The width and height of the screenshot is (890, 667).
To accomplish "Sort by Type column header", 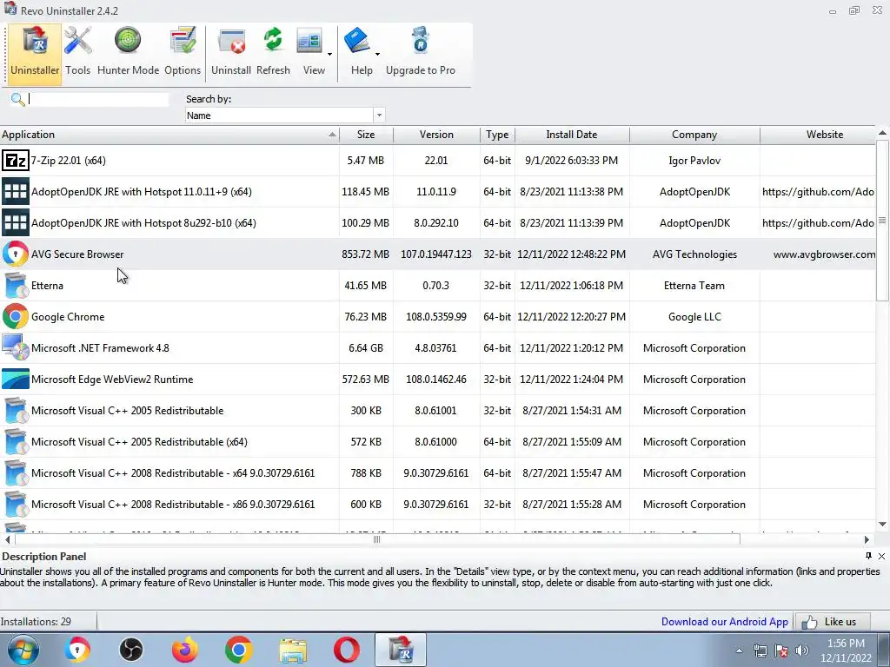I will pyautogui.click(x=497, y=135).
